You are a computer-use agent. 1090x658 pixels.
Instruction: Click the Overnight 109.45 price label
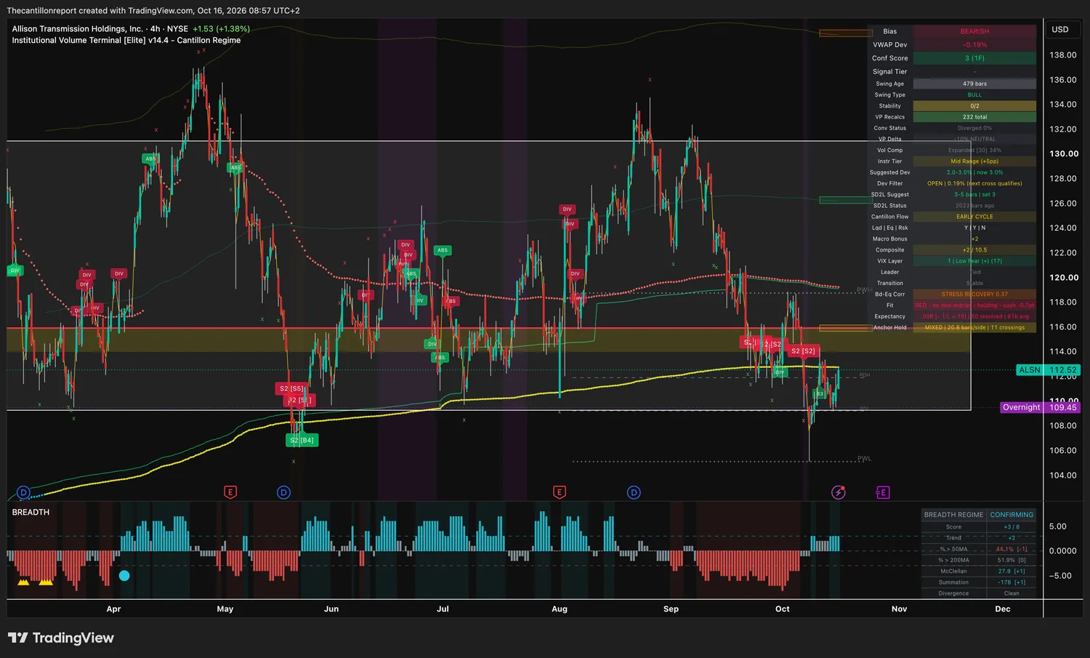(1040, 407)
